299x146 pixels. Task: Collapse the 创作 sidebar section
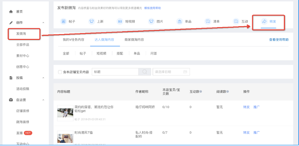[43, 23]
